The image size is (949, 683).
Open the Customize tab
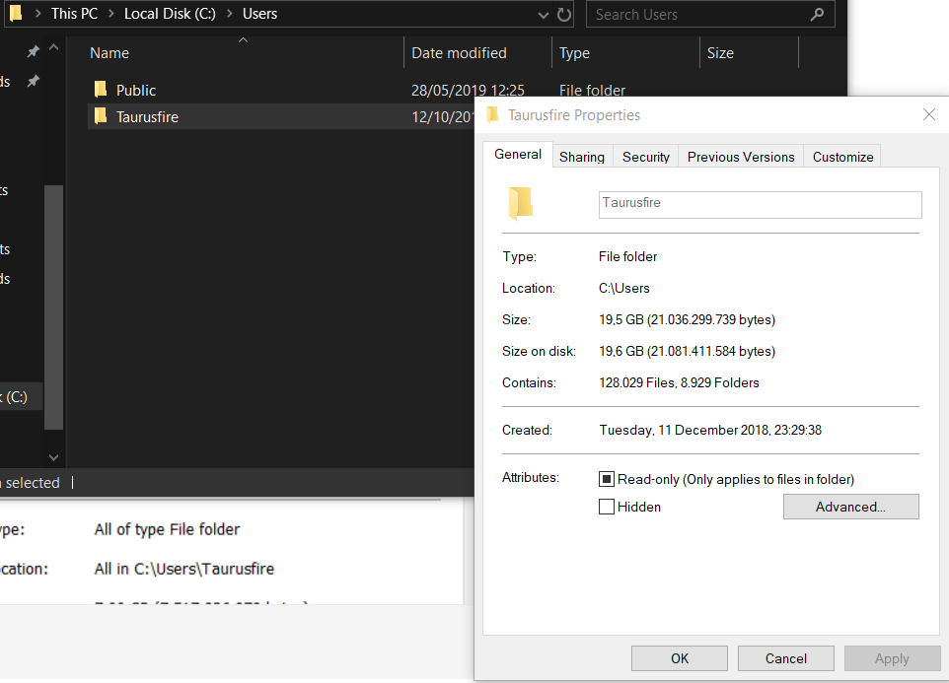(842, 157)
